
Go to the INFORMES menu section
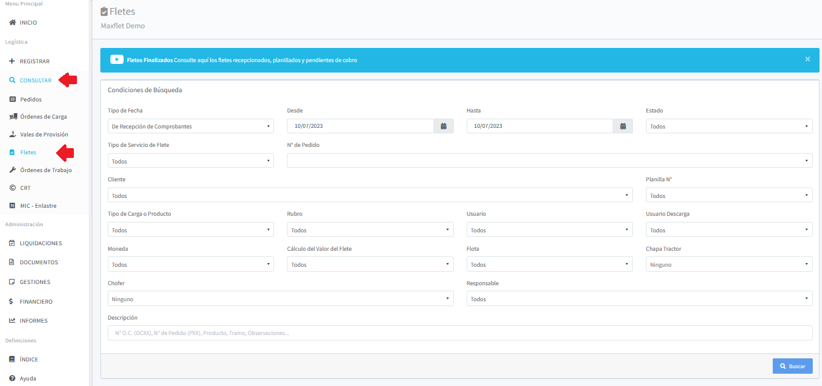pos(33,321)
